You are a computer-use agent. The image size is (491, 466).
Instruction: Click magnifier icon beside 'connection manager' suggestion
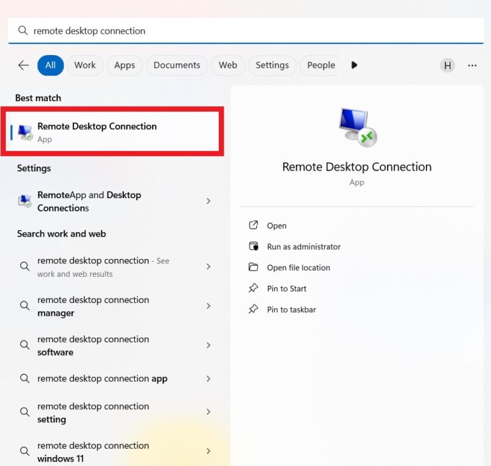click(25, 306)
